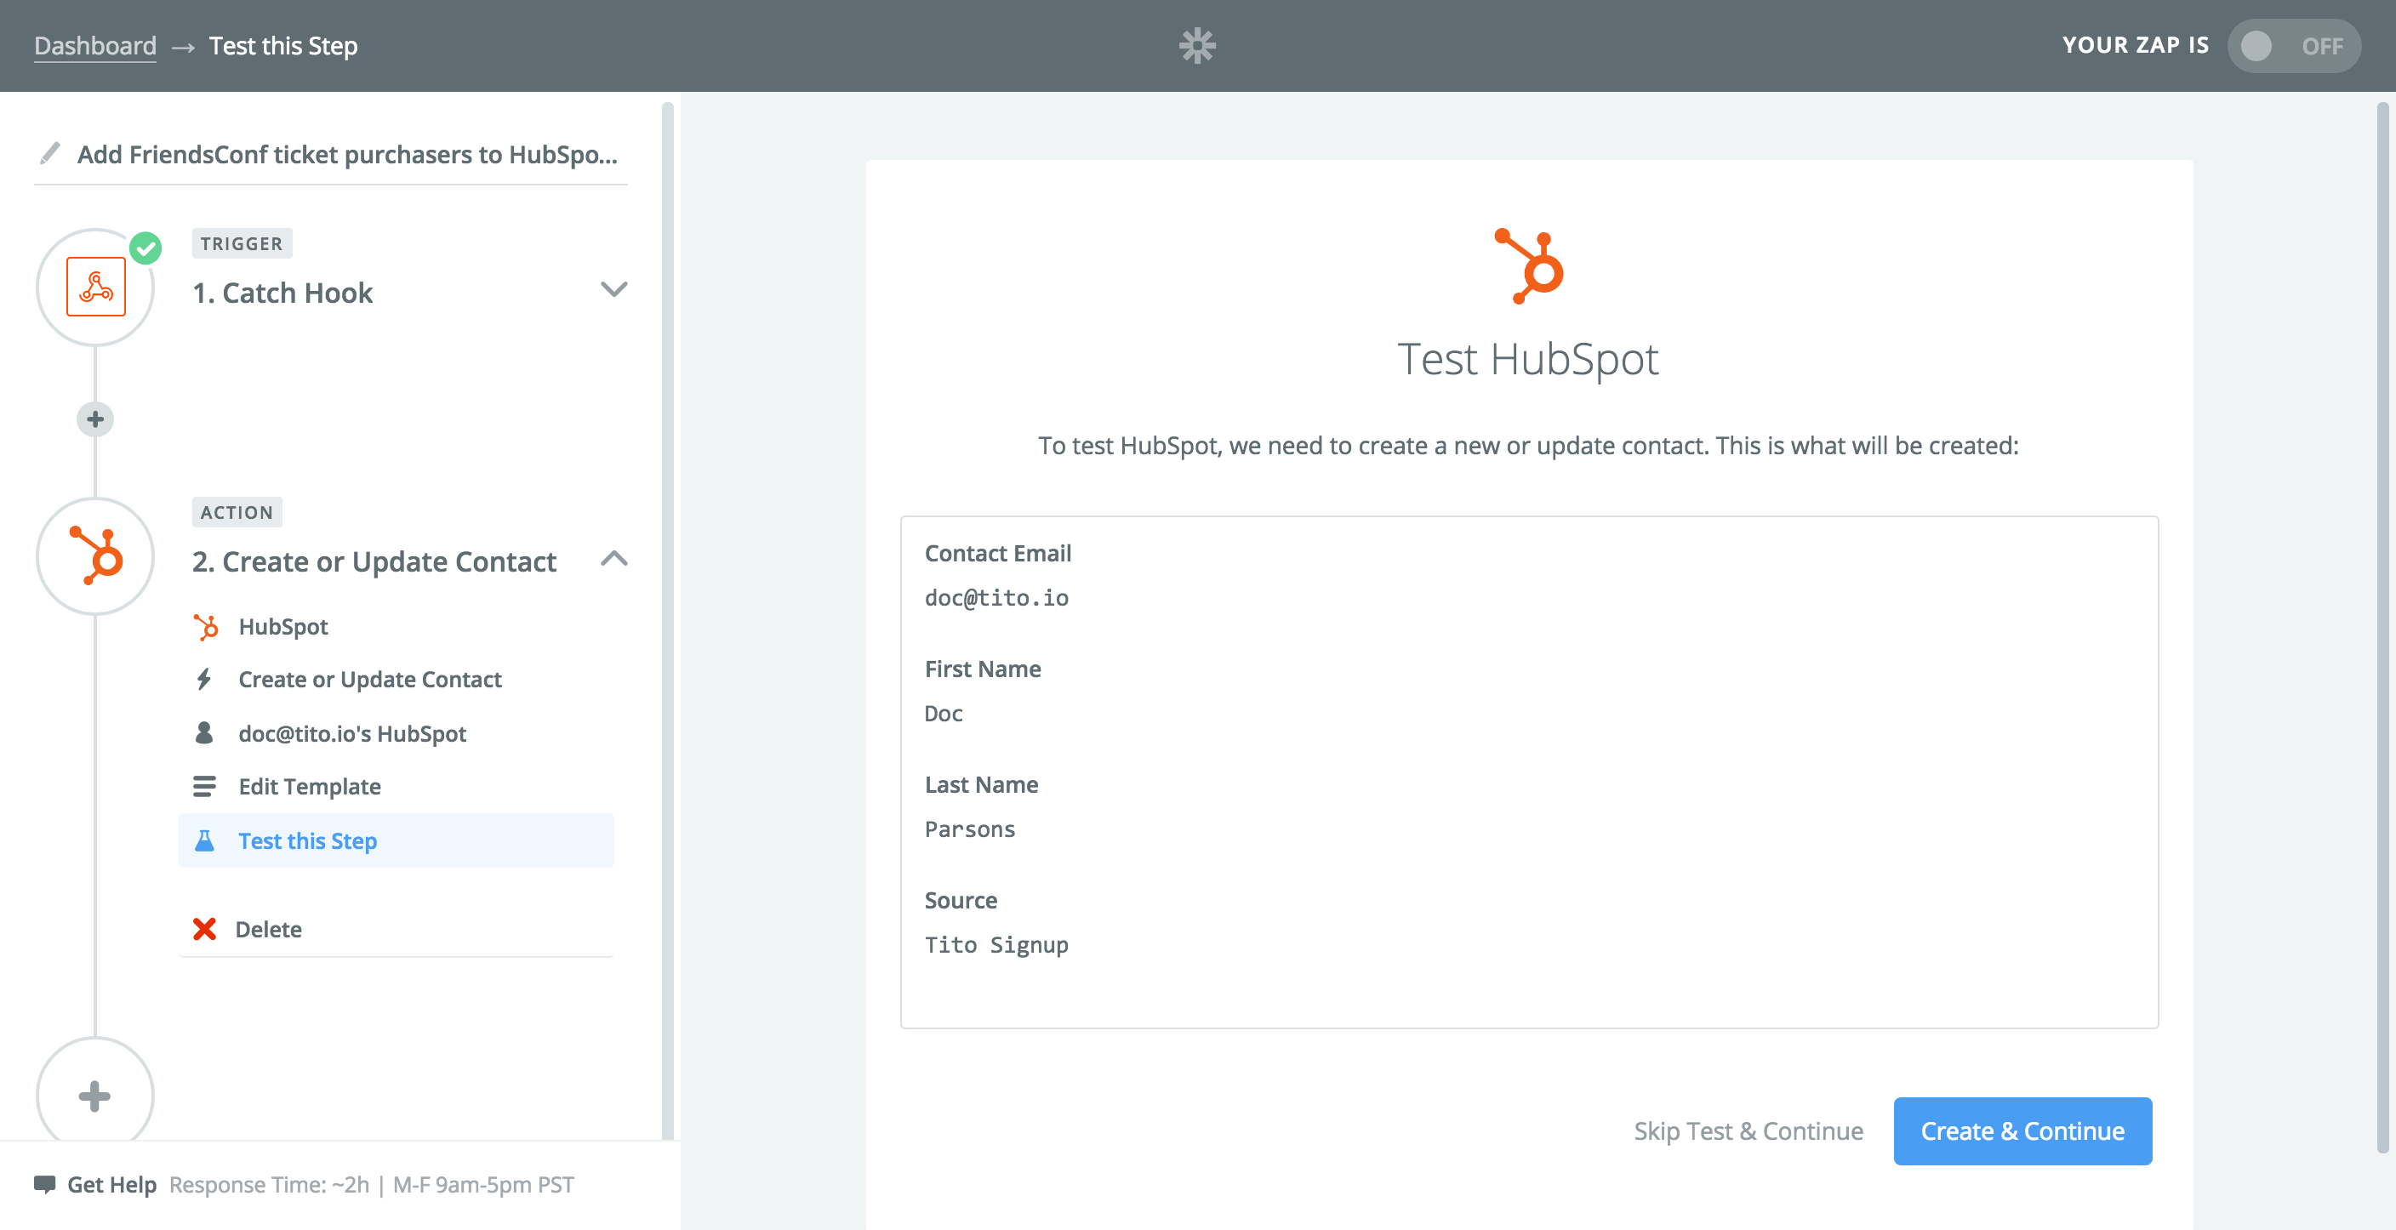Click the green checkmark badge on trigger

pyautogui.click(x=145, y=248)
